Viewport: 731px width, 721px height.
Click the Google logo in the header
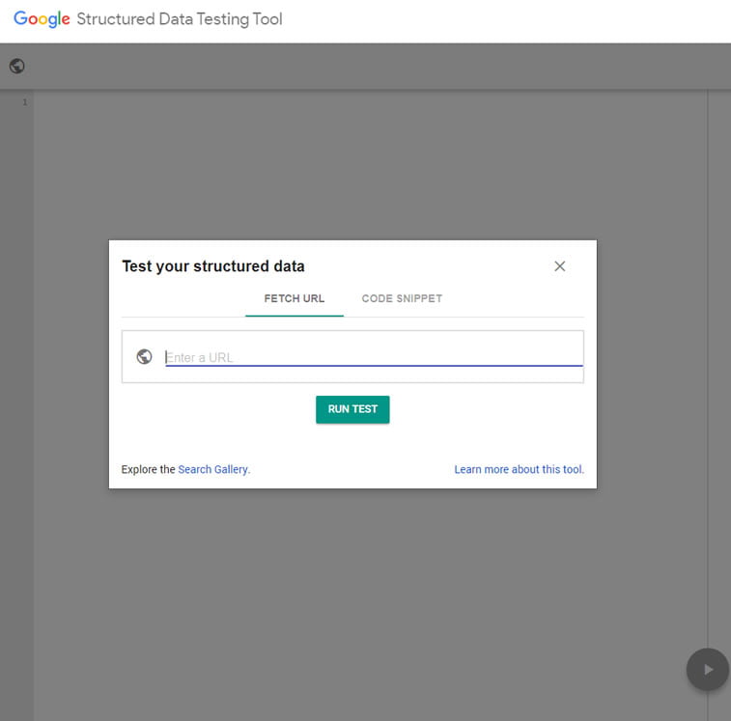coord(42,19)
